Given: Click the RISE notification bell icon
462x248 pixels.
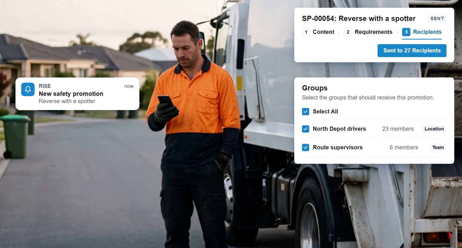Looking at the screenshot, I should coord(28,89).
